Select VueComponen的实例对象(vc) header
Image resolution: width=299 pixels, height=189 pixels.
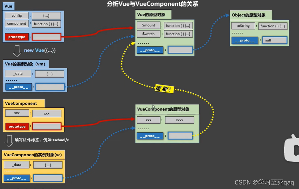point(33,155)
